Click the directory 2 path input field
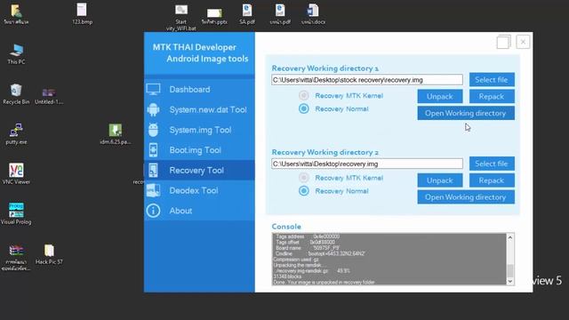569x320 pixels. tap(367, 164)
